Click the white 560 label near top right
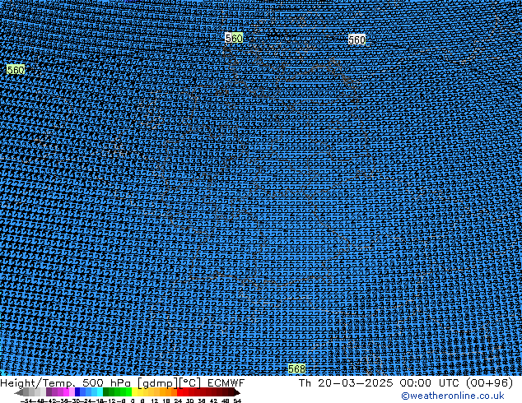The height and width of the screenshot is (403, 522). (x=357, y=39)
